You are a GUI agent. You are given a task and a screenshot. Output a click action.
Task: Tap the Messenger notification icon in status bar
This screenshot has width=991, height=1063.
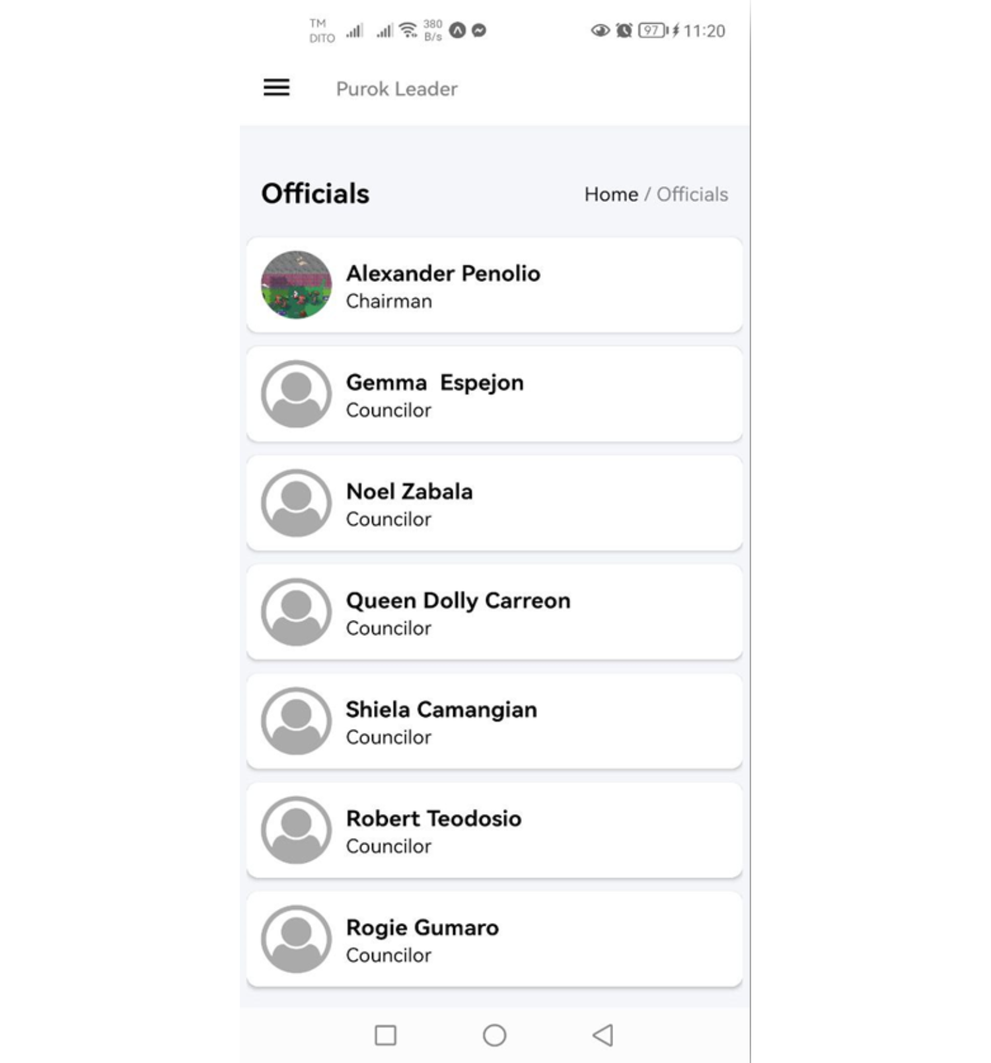(479, 30)
